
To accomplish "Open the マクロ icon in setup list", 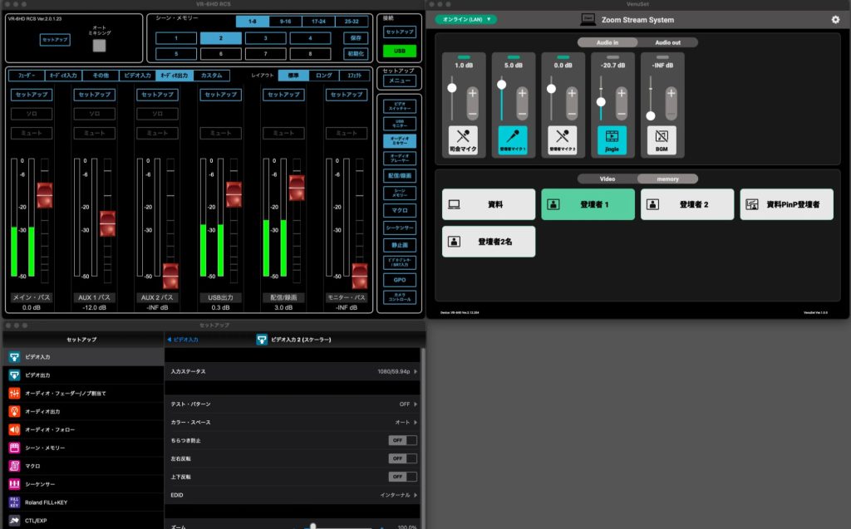I will tap(14, 466).
